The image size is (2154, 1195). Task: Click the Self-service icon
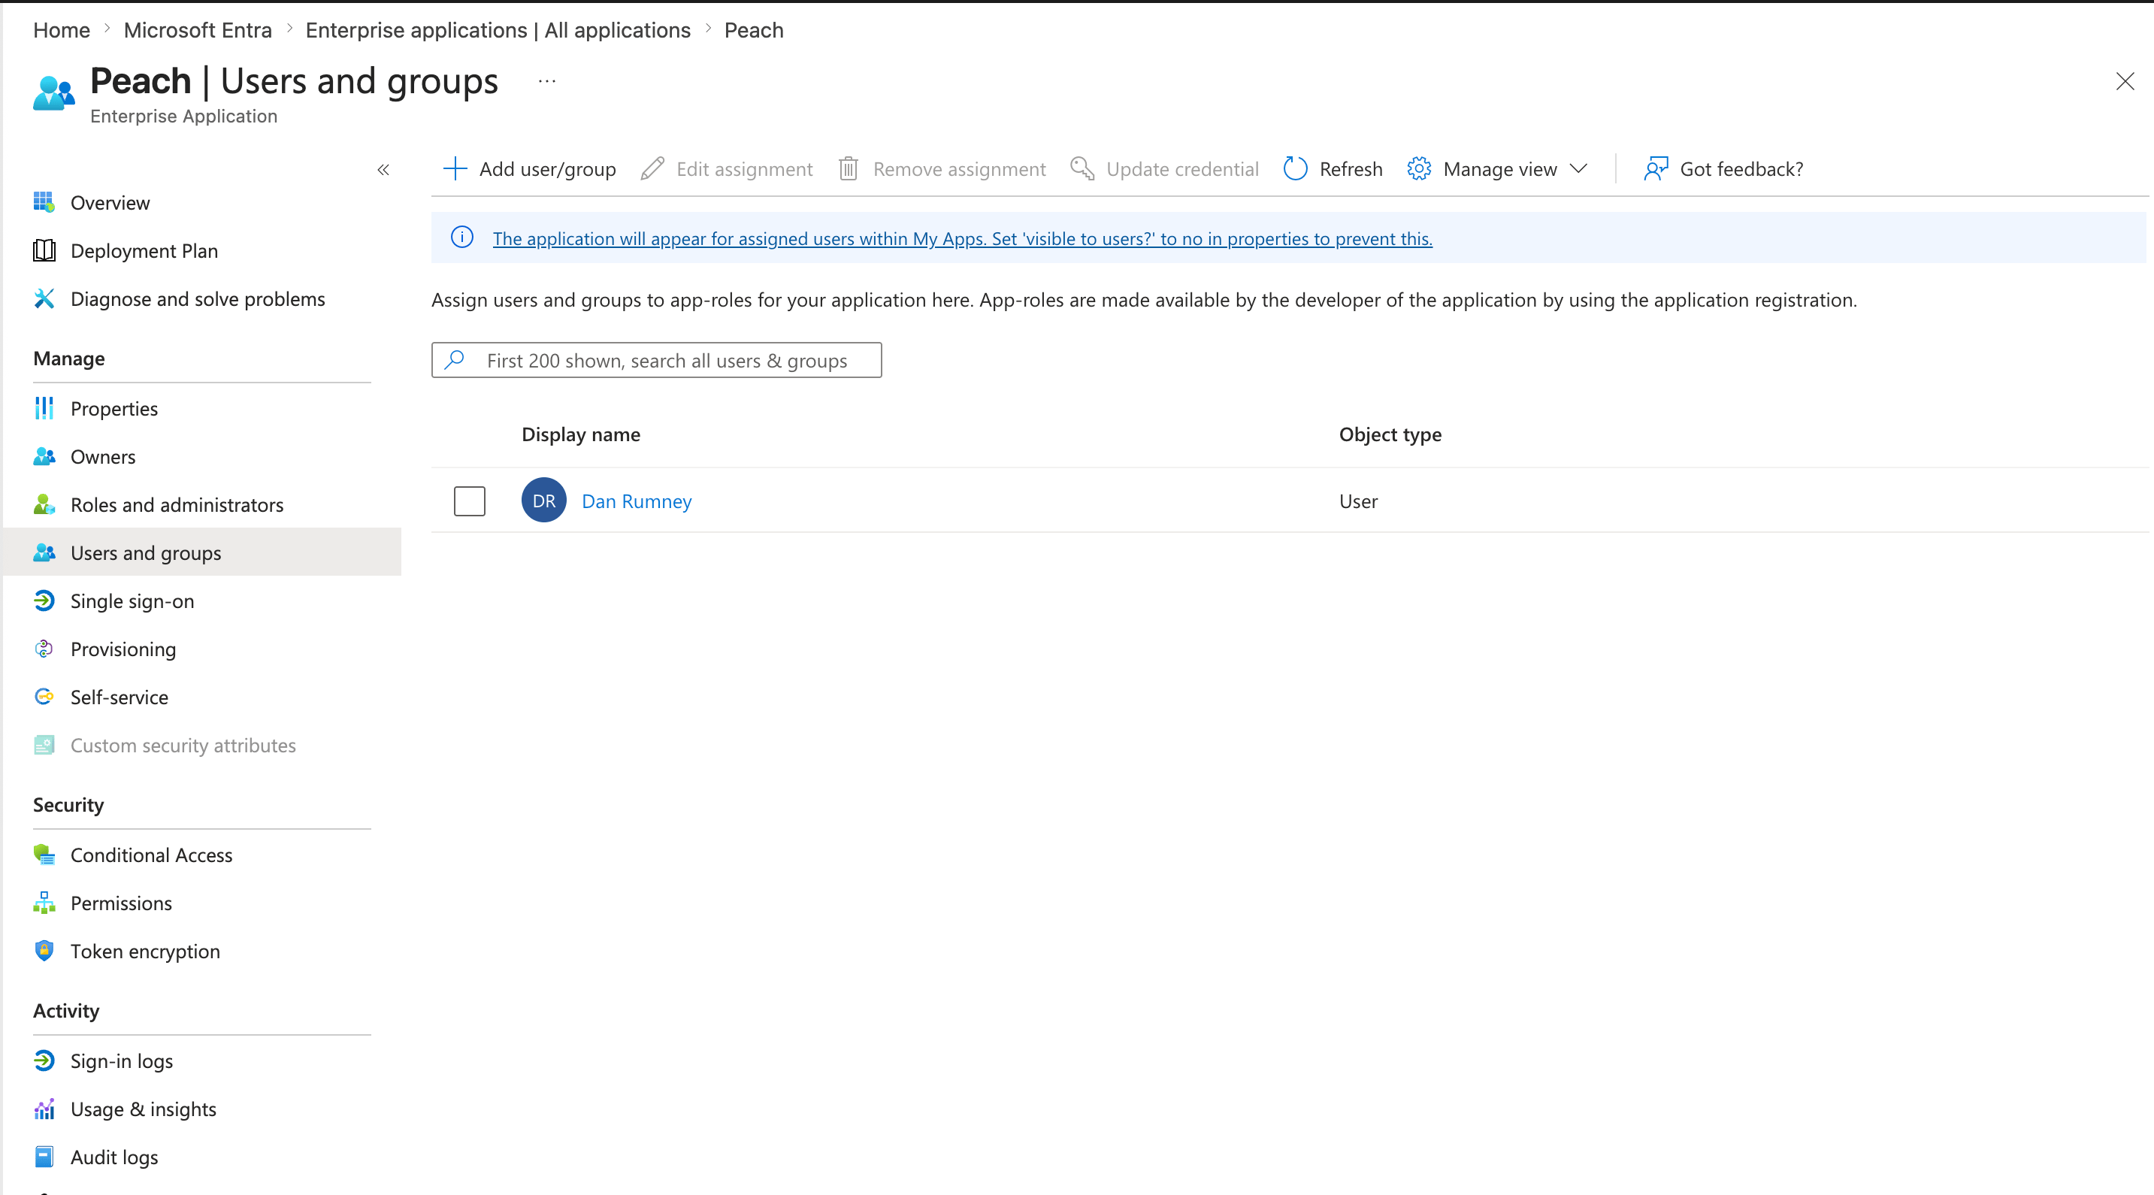(44, 697)
